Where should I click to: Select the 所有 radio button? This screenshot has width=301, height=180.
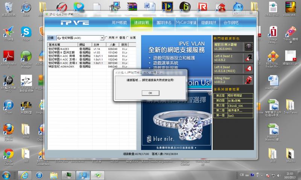tap(107, 38)
